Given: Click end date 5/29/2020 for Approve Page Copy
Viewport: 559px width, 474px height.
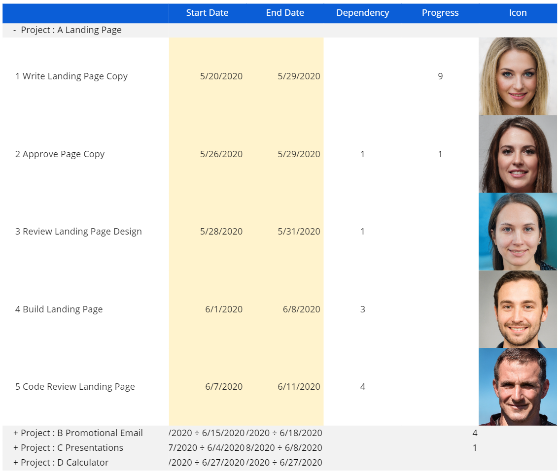Looking at the screenshot, I should tap(299, 154).
